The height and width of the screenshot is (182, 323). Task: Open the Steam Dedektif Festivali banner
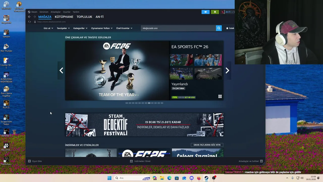point(144,125)
